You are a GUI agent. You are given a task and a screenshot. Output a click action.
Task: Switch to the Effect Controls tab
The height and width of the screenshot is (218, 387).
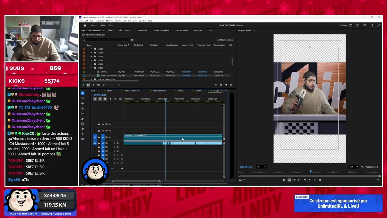[125, 30]
